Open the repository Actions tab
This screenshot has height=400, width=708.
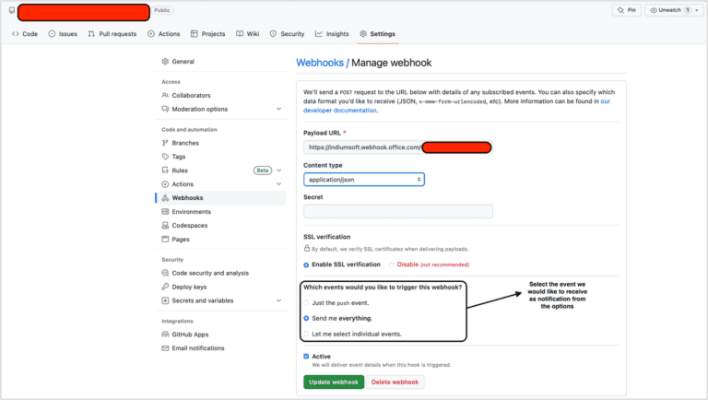164,34
